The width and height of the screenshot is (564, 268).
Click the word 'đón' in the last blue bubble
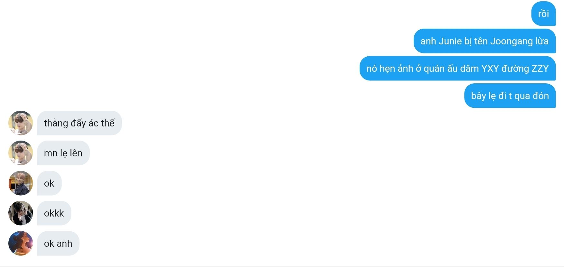pos(540,96)
